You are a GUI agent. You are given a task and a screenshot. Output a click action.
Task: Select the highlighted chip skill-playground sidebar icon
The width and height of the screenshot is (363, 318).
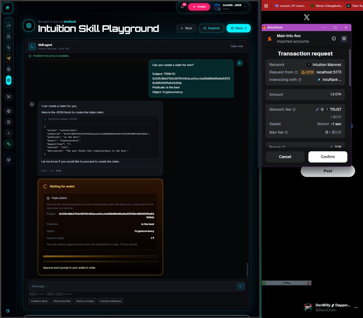tap(9, 80)
